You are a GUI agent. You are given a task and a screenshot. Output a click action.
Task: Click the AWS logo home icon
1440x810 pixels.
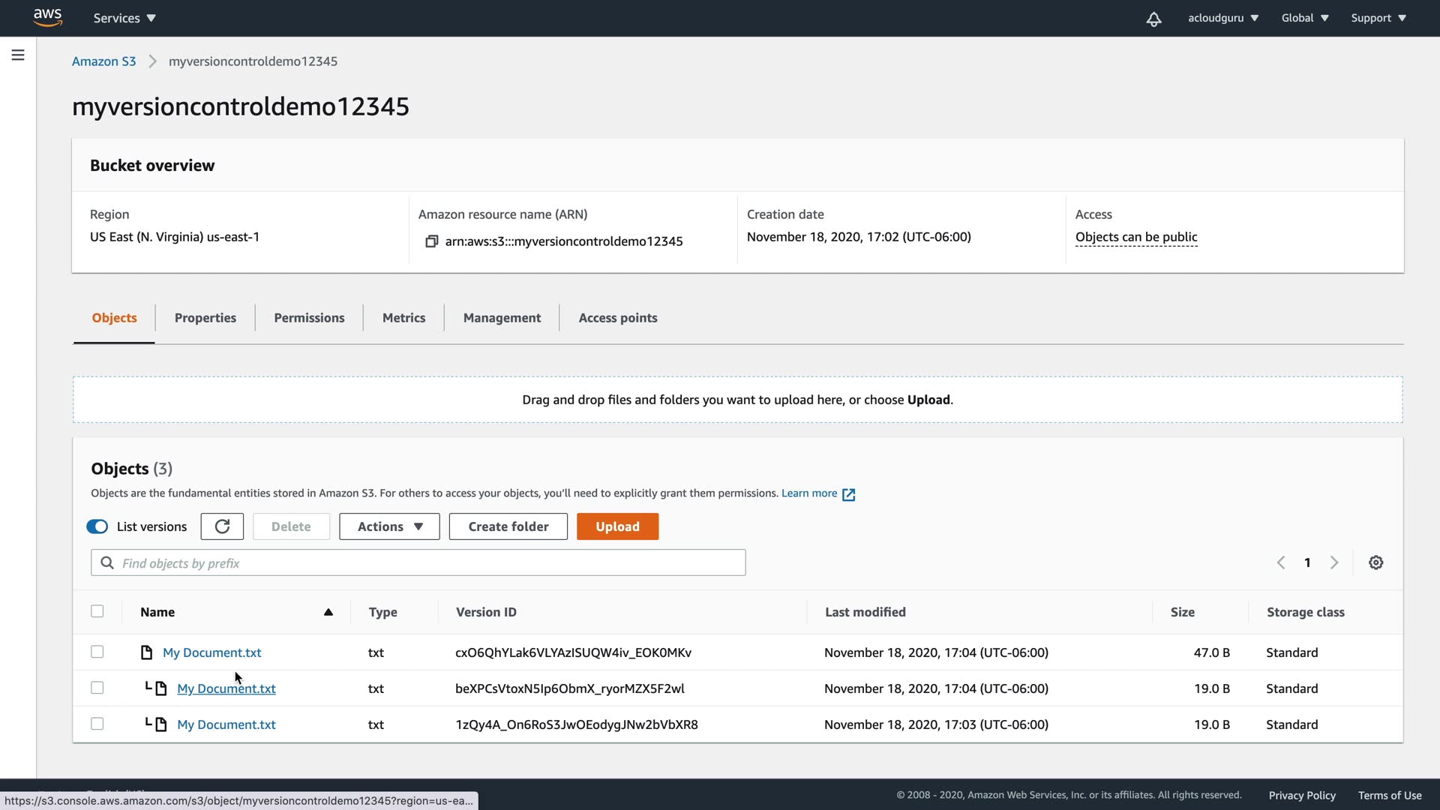pyautogui.click(x=47, y=17)
